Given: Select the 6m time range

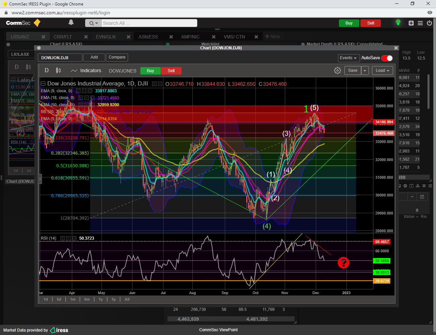Looking at the screenshot, I should (x=87, y=299).
